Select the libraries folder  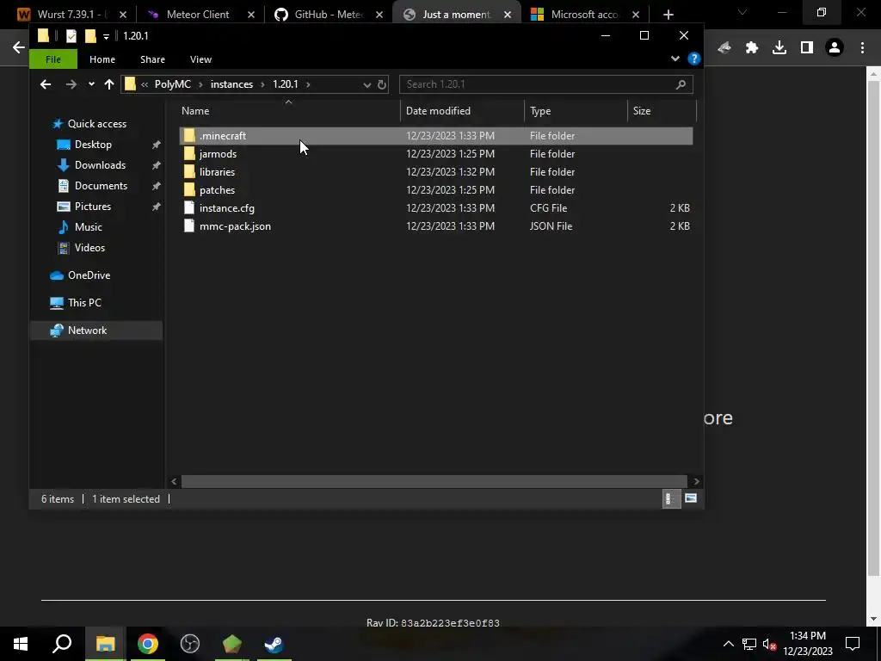tap(435, 171)
